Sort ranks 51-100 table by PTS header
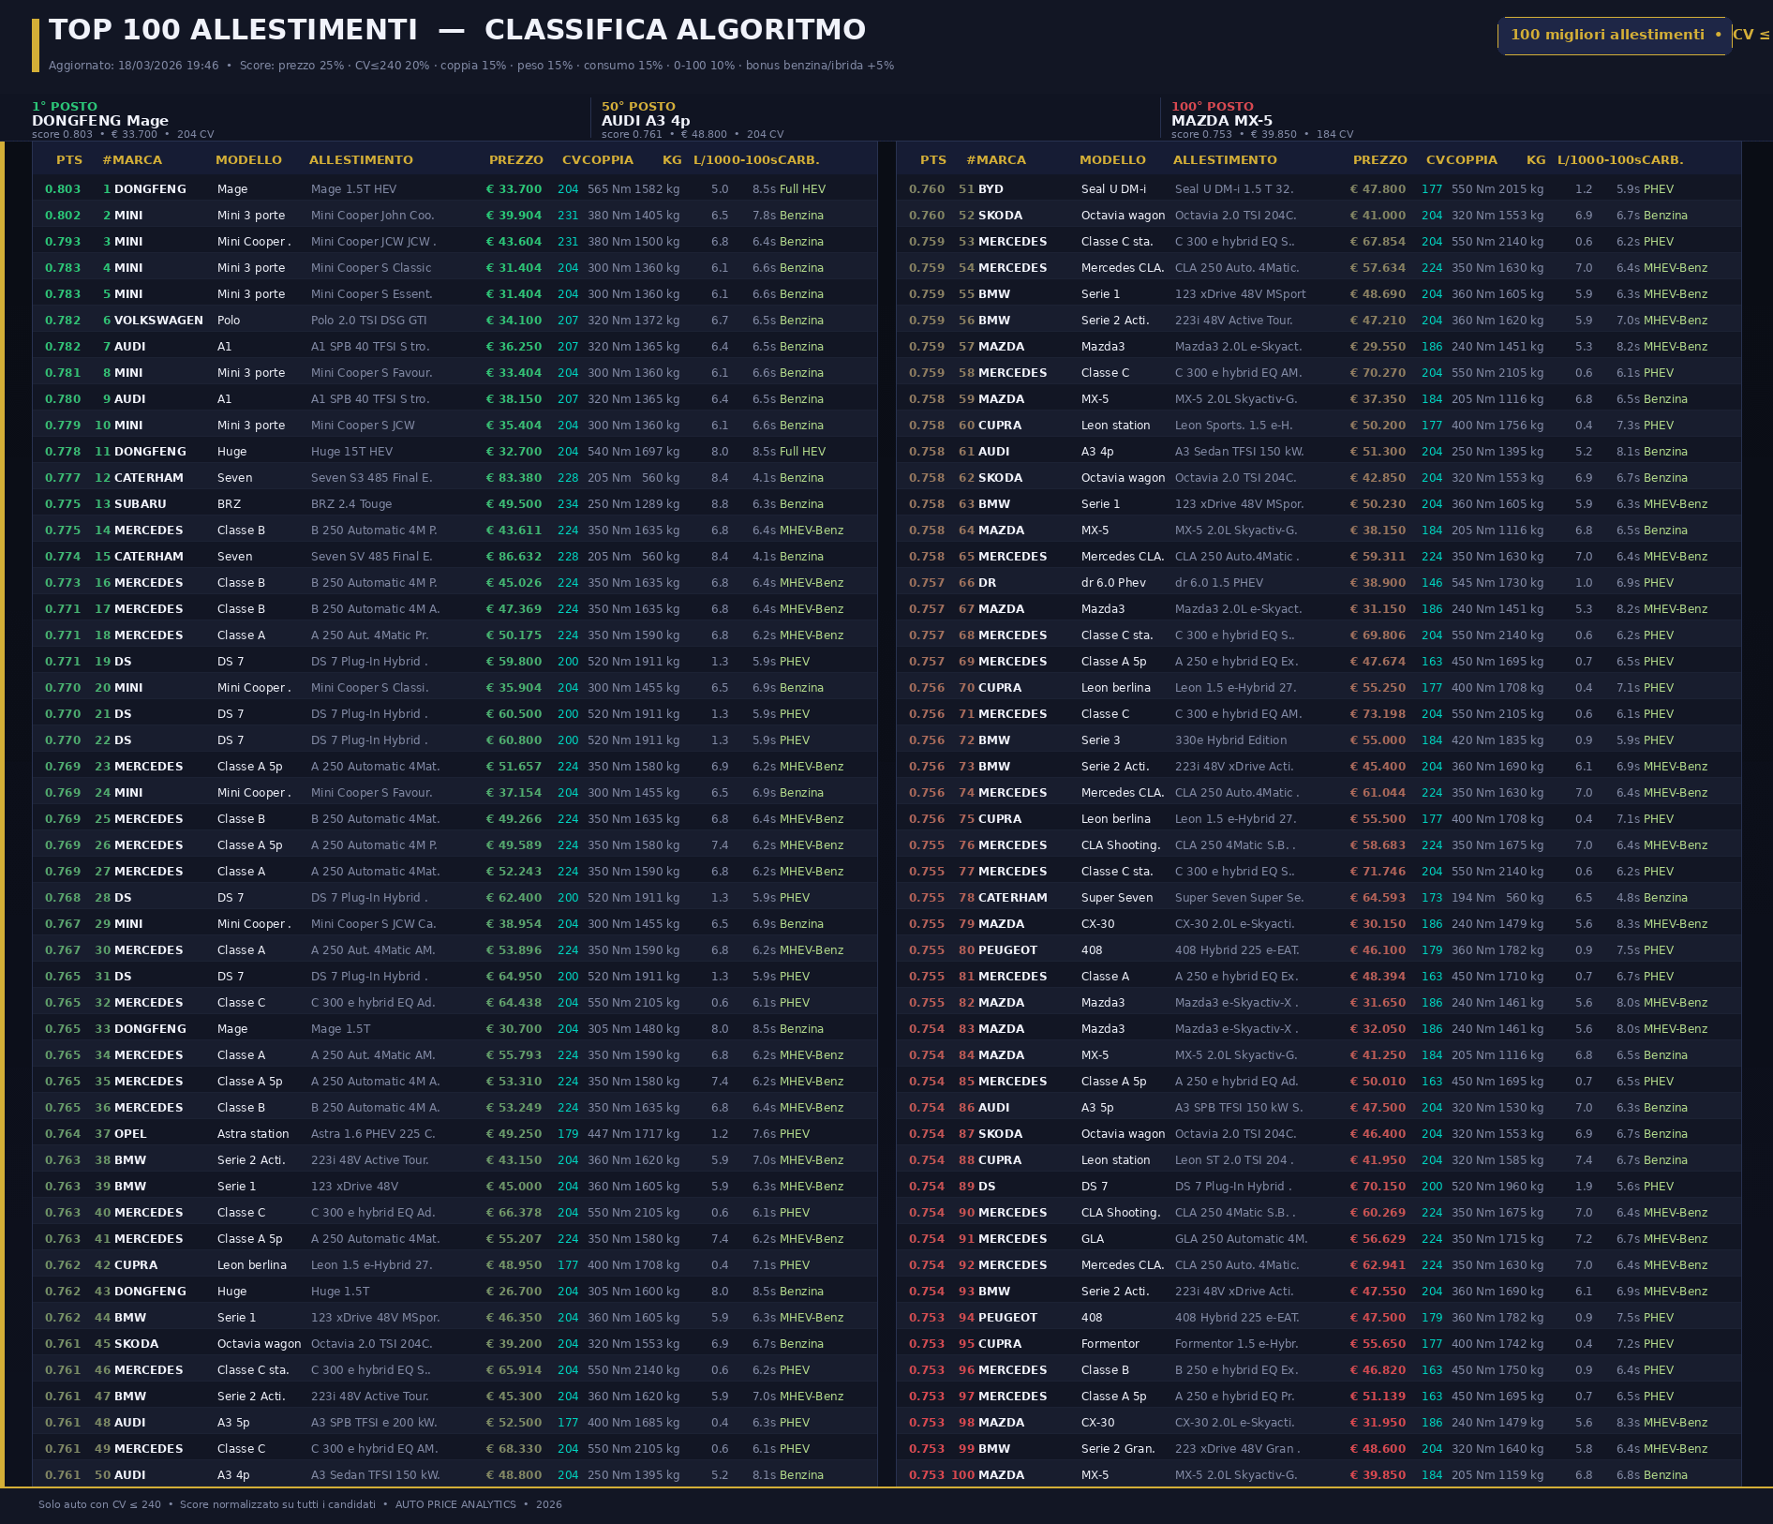The width and height of the screenshot is (1773, 1524). [932, 160]
